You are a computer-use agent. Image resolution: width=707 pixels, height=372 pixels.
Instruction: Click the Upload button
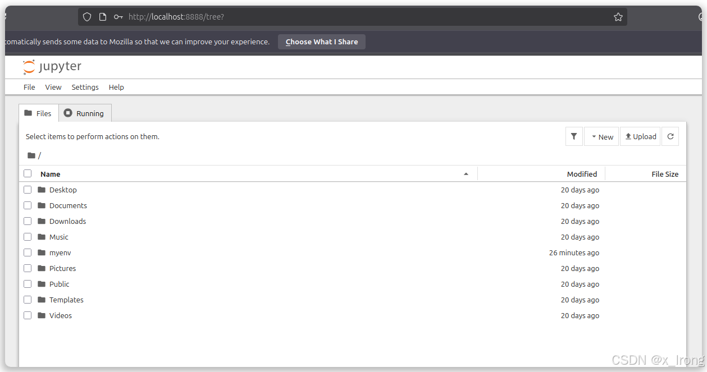640,136
